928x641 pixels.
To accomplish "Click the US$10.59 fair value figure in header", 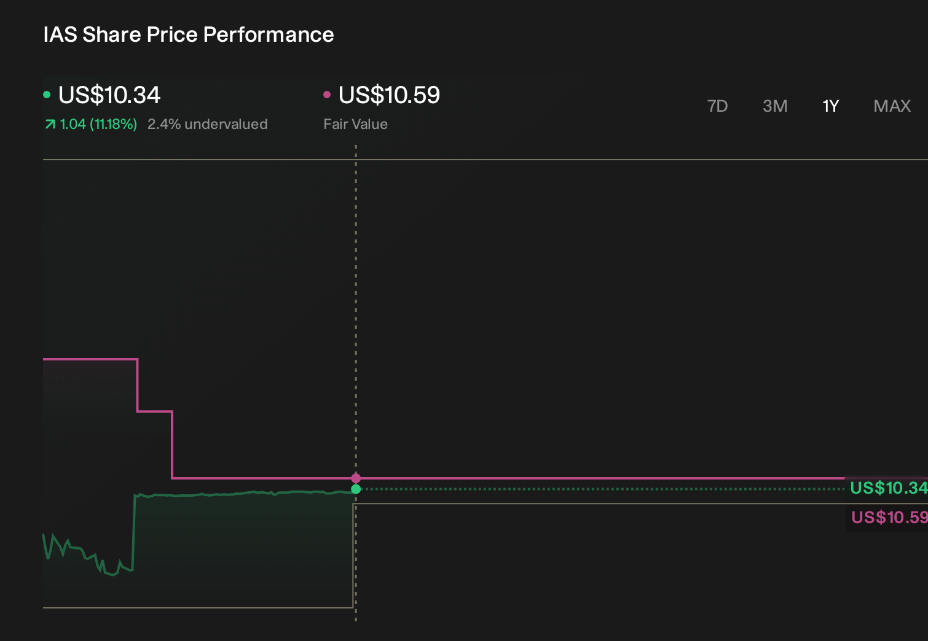I will pyautogui.click(x=389, y=95).
